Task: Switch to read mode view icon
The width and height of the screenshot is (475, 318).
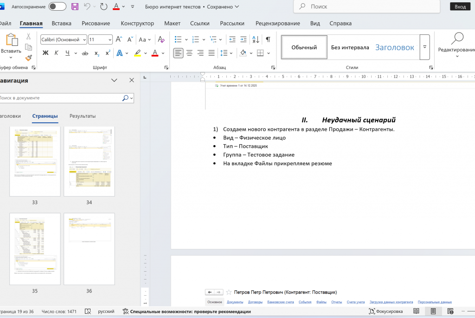Action: (416, 312)
